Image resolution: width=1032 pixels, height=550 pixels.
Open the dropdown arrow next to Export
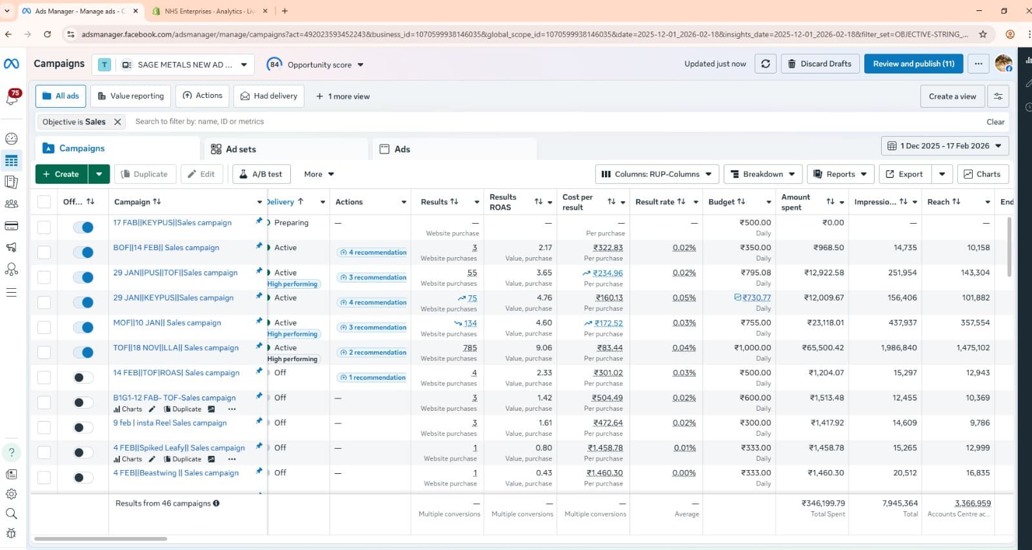click(x=942, y=174)
